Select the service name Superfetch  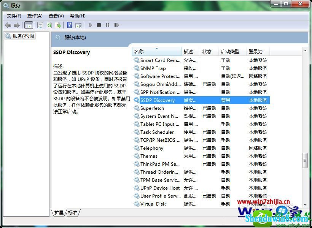(152, 108)
